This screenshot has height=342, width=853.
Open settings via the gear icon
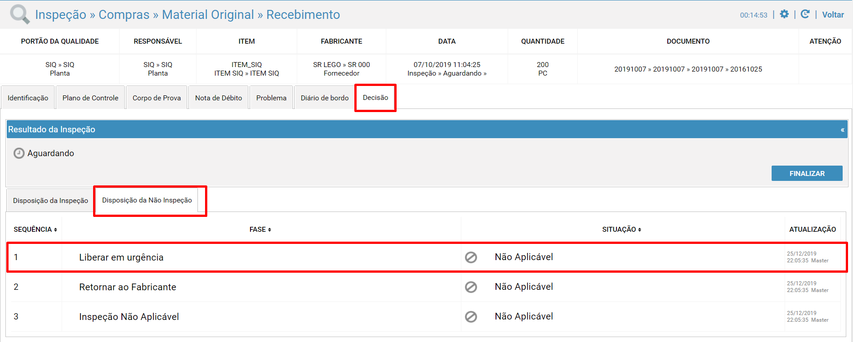784,14
